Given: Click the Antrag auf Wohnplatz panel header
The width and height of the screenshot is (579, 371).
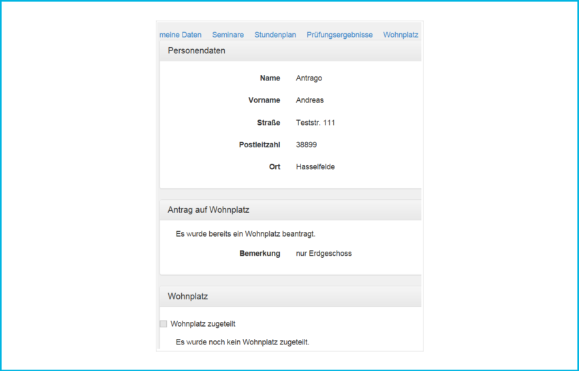Looking at the screenshot, I should 213,209.
